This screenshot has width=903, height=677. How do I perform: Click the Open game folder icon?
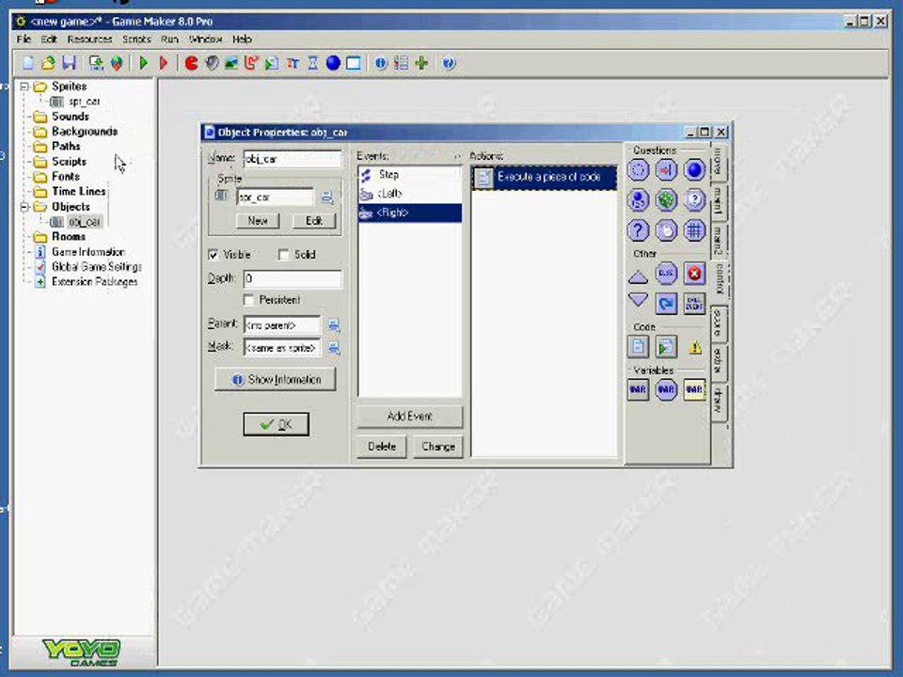[48, 63]
